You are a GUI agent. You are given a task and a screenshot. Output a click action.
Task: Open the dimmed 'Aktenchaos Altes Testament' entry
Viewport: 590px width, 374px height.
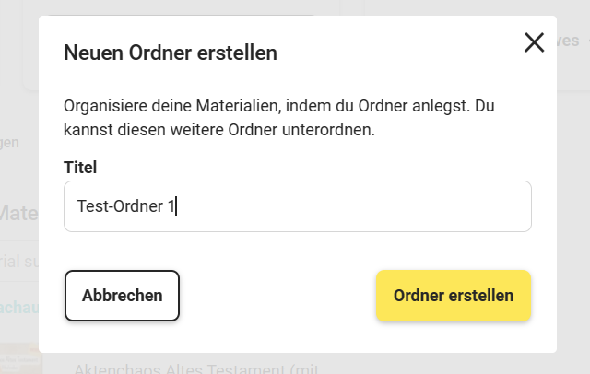(195, 368)
